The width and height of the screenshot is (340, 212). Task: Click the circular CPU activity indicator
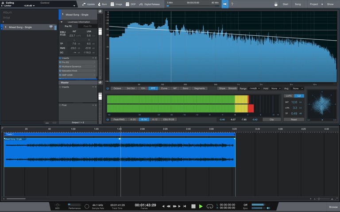tap(87, 206)
